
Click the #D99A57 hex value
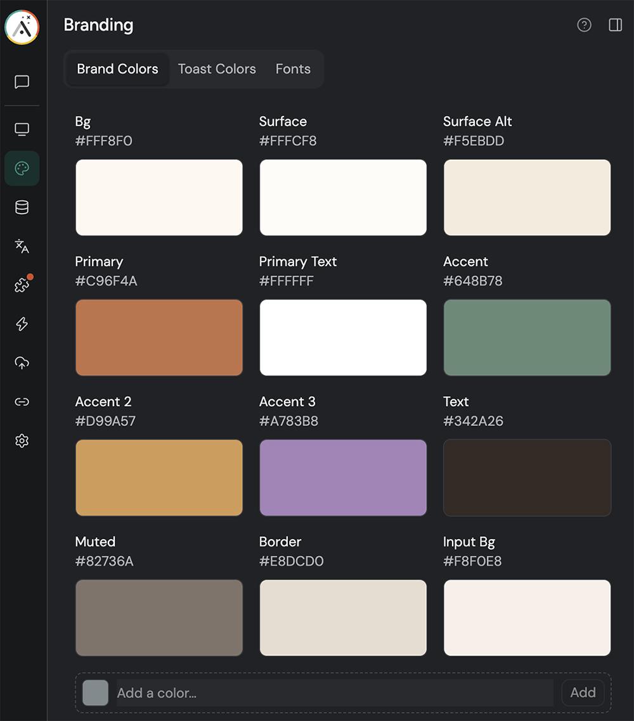point(105,421)
